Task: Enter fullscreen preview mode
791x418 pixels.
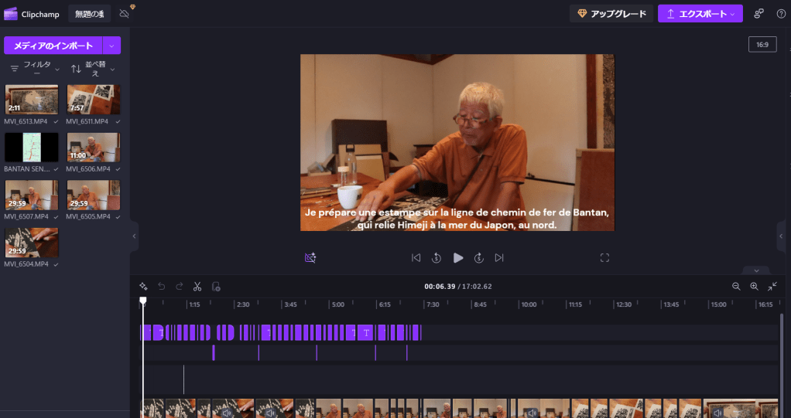Action: tap(605, 258)
